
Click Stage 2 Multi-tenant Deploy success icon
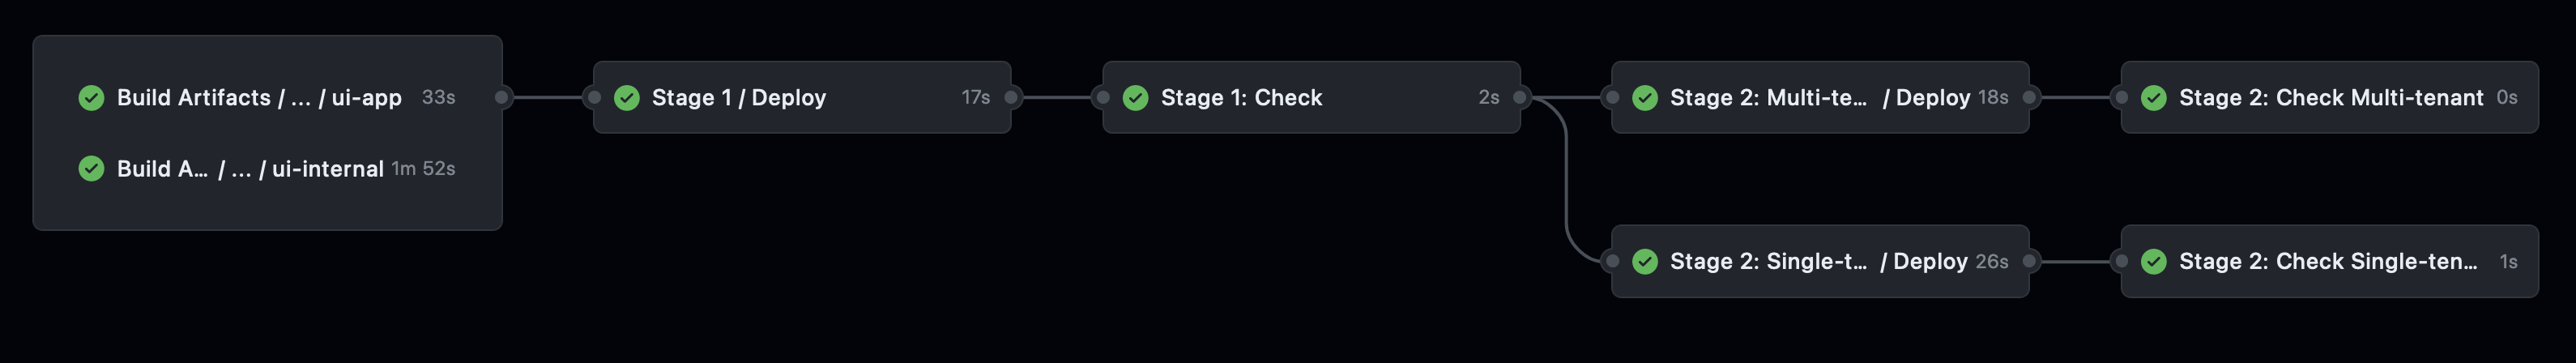1645,98
